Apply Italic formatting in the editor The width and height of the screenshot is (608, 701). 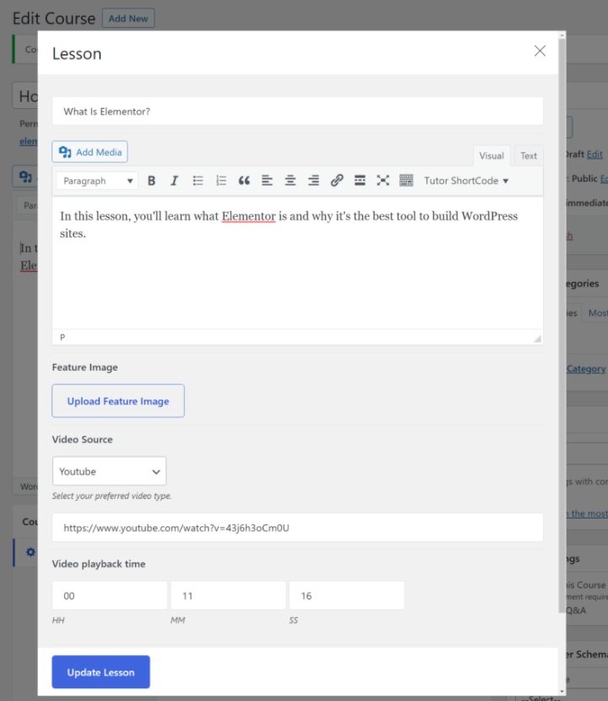point(175,181)
